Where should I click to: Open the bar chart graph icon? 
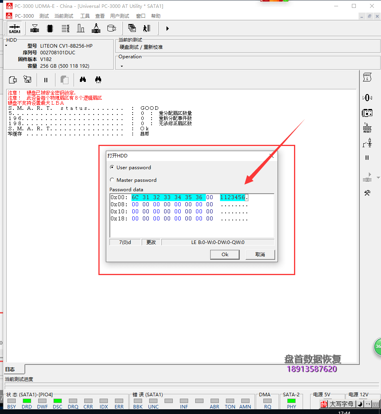pos(81,28)
